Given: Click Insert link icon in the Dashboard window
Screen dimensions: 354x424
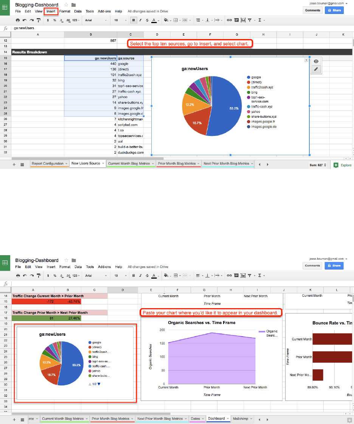Looking at the screenshot, I should click(229, 276).
